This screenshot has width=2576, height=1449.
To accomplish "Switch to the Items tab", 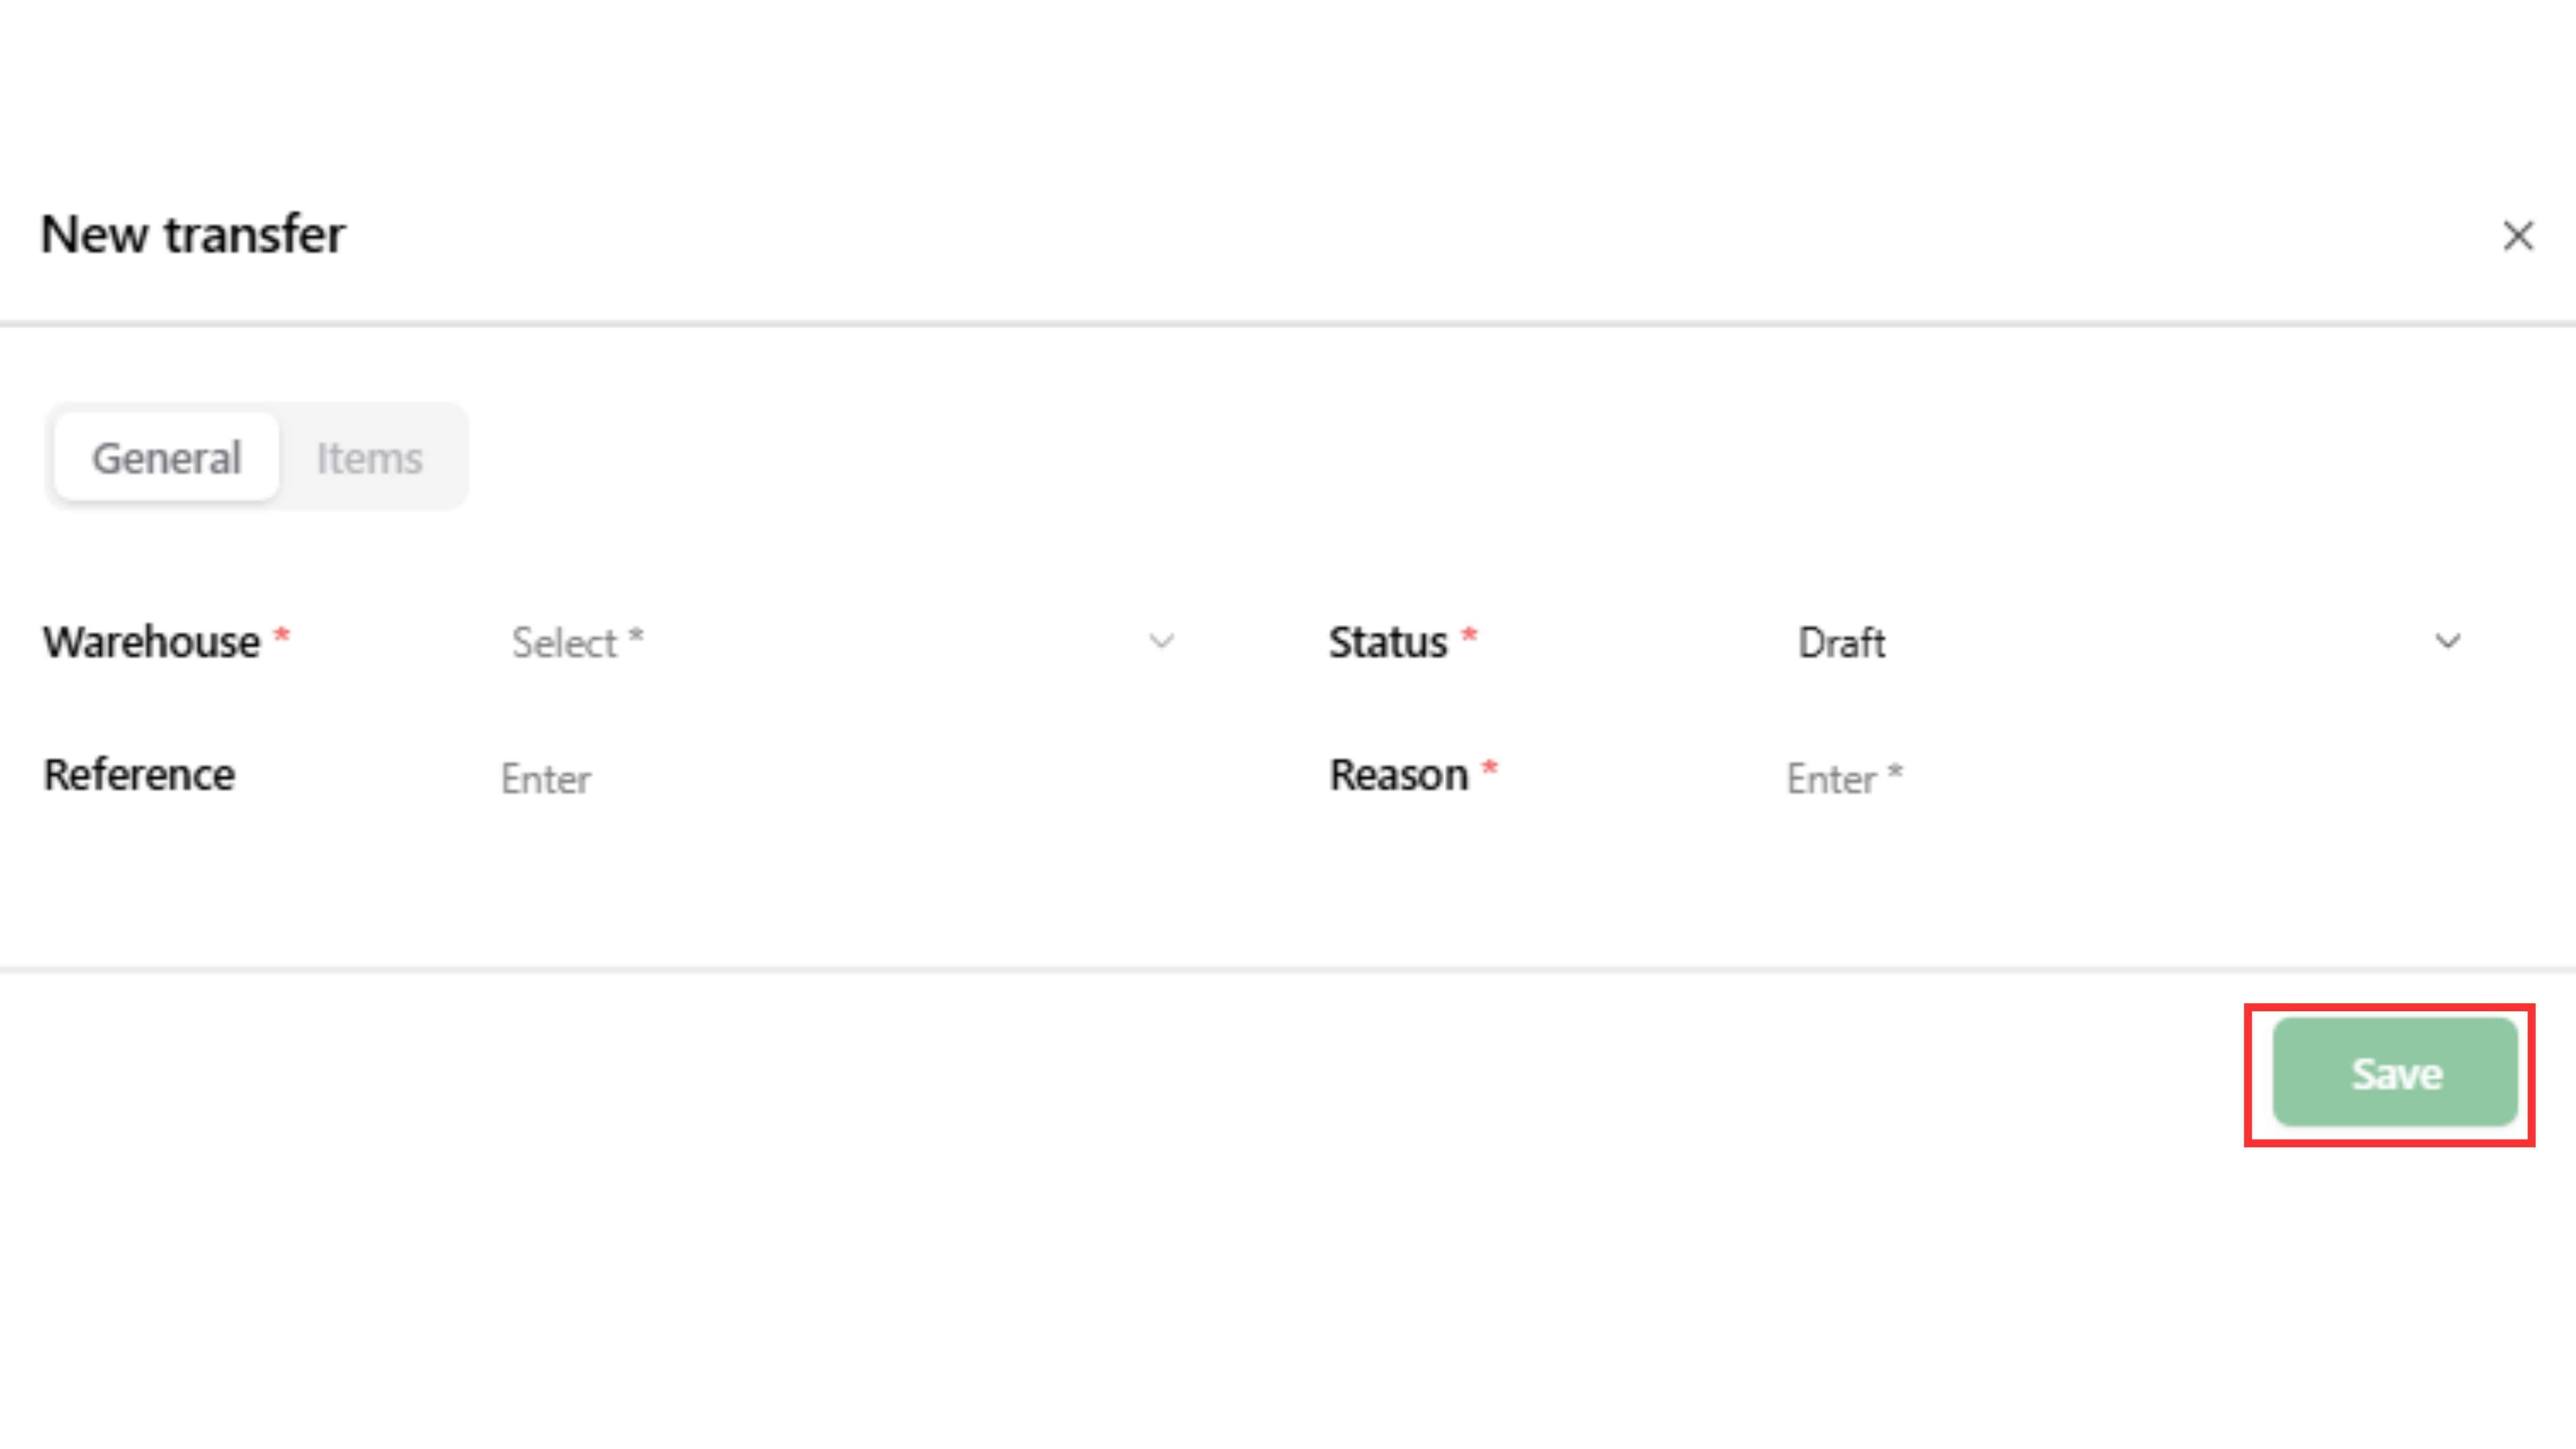I will [x=369, y=458].
